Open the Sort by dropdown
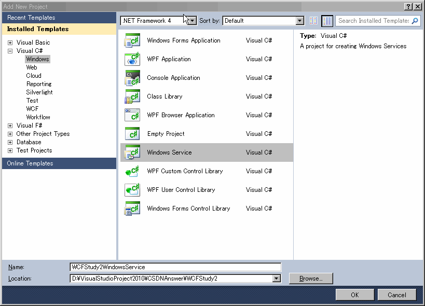Screen dimensions: 425x306 coord(299,21)
